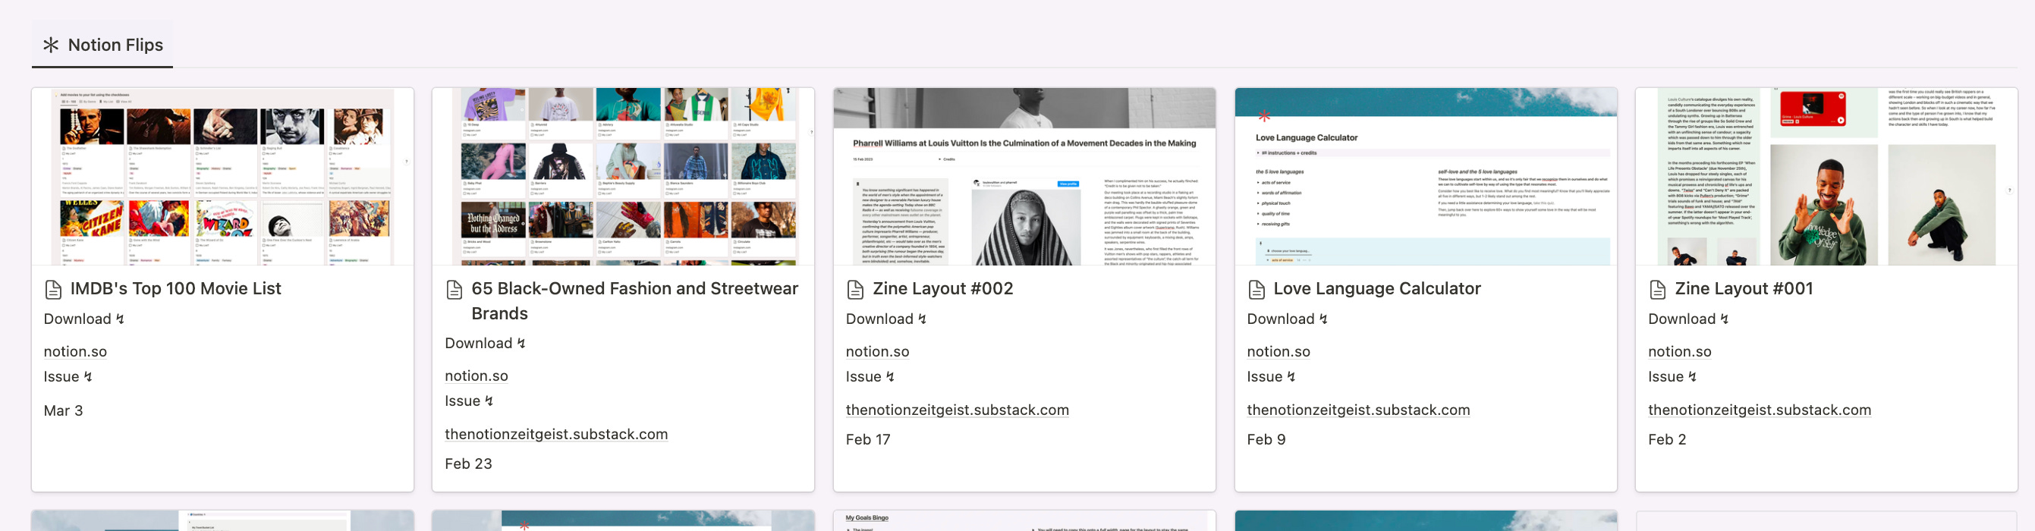Image resolution: width=2035 pixels, height=531 pixels.
Task: Open notion.so link on IMDB Top 100 card
Action: point(75,352)
